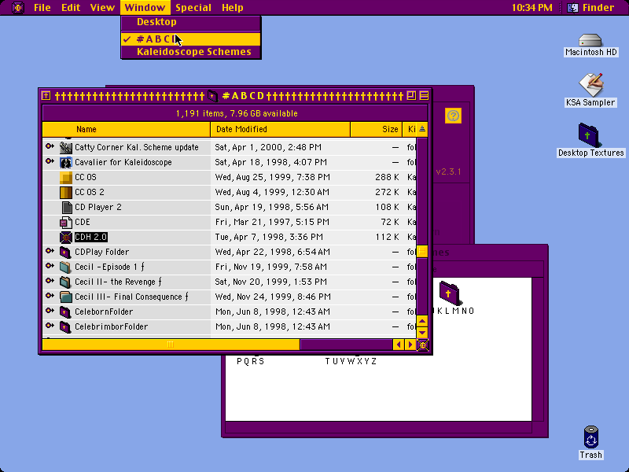This screenshot has height=472, width=629.
Task: Click the Finder application menu icon
Action: [x=572, y=8]
